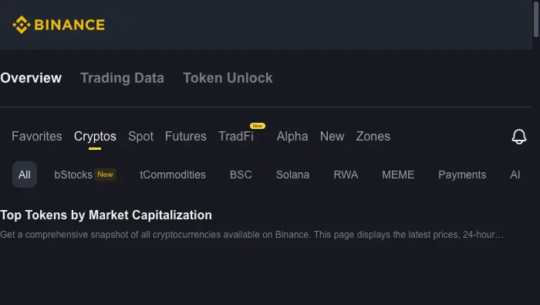This screenshot has width=540, height=305.
Task: Open the Token Unlock tab
Action: click(x=228, y=78)
